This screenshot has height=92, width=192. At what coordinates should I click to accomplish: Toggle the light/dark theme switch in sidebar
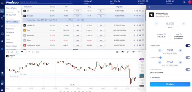(2, 74)
